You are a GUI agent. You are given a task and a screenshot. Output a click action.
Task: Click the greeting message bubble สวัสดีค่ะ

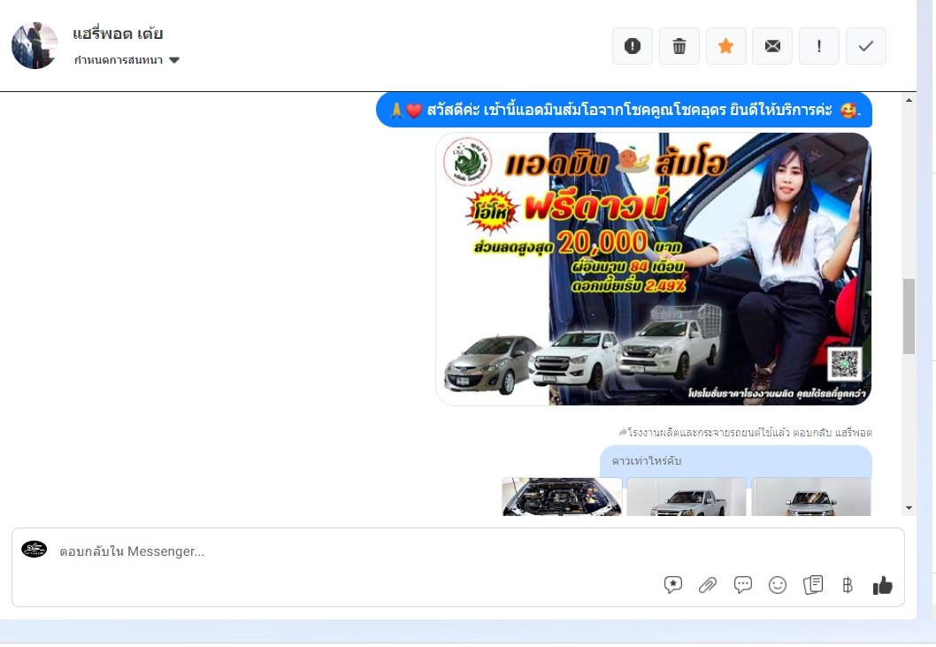(624, 110)
